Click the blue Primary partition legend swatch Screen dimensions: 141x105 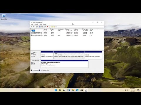coord(40,70)
